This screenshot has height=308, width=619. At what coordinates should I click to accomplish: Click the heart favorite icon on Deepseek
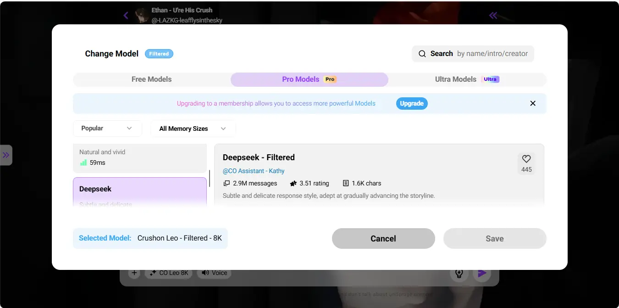pyautogui.click(x=526, y=159)
